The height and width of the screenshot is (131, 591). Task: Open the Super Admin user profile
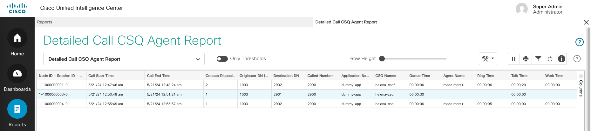coord(547,9)
